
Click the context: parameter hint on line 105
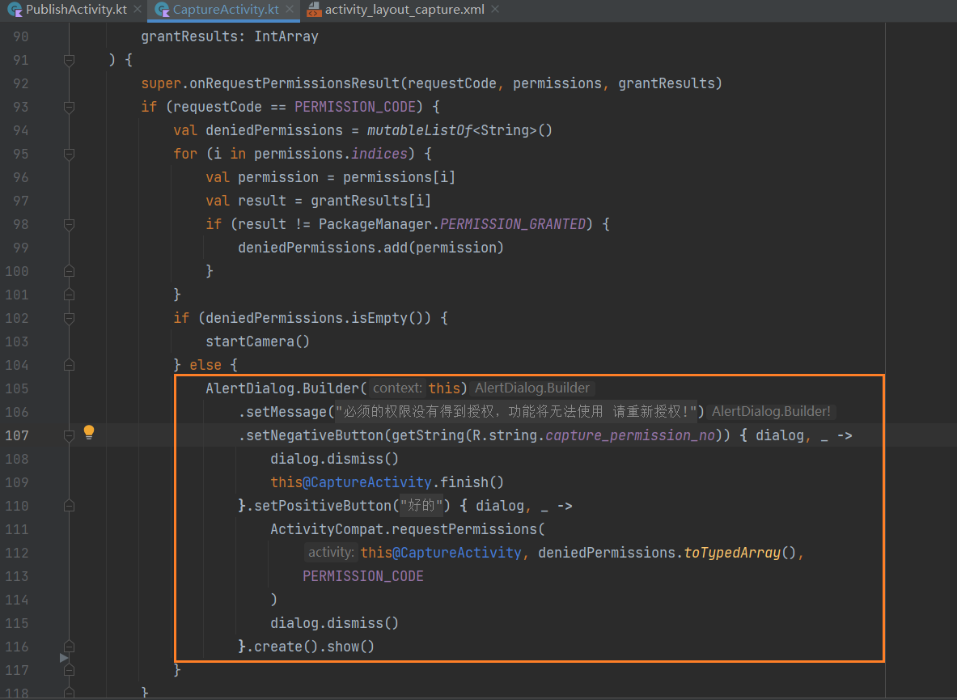396,388
